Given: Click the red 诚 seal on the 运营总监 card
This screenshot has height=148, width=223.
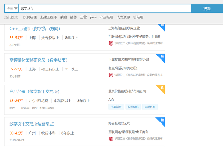Looking at the screenshot, I should tap(111, 139).
